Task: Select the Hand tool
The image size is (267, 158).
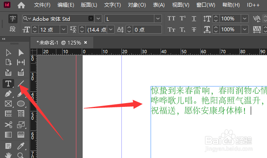Action: (x=8, y=155)
